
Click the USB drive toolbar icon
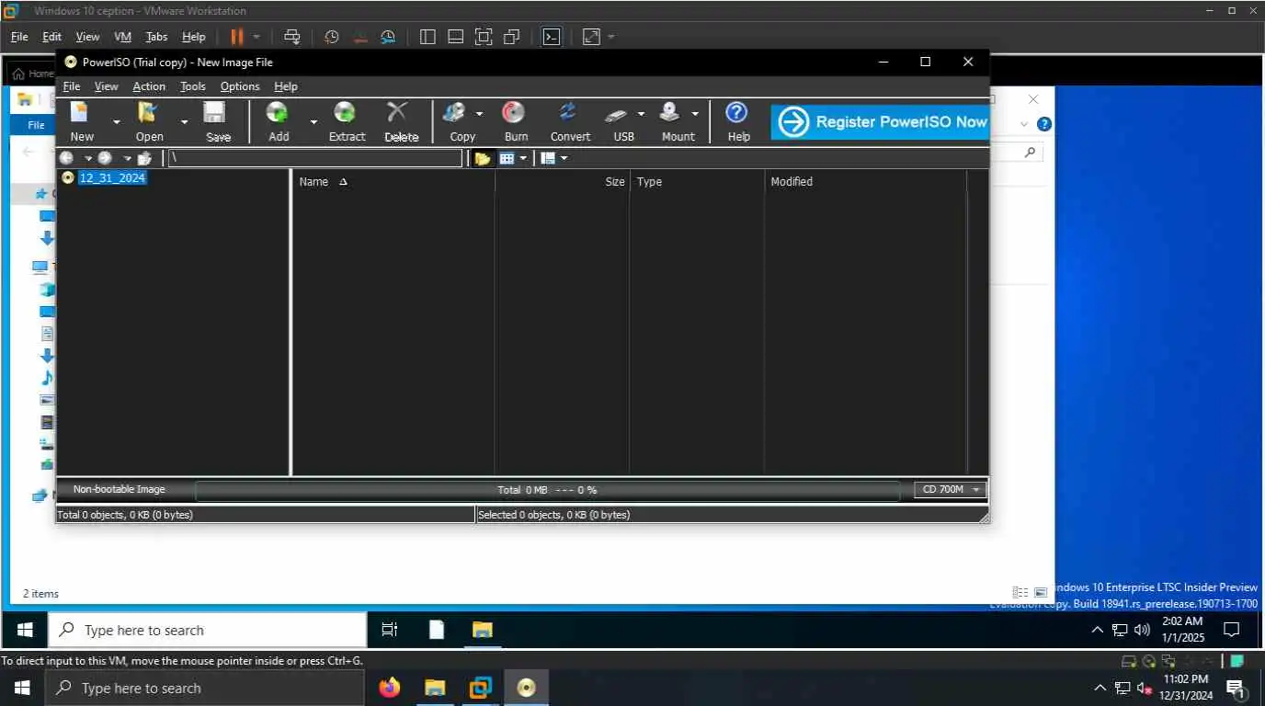(617, 114)
